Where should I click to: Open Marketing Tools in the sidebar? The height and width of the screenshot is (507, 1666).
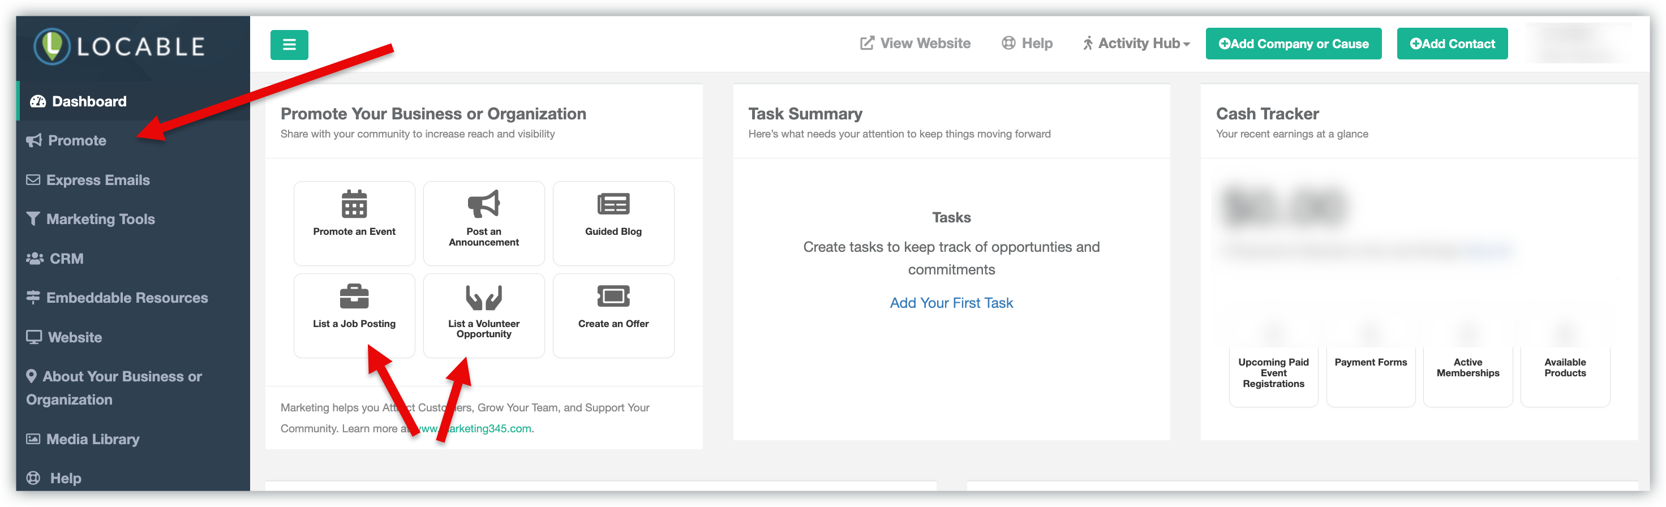100,219
